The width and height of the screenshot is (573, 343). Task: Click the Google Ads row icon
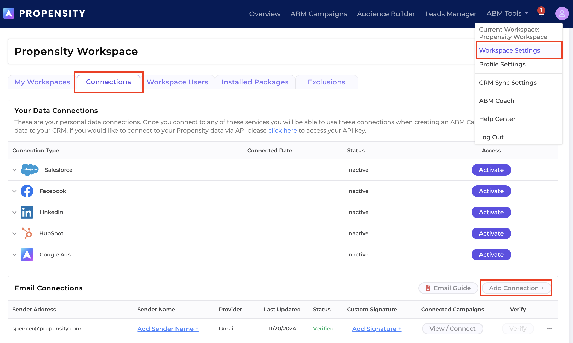27,255
